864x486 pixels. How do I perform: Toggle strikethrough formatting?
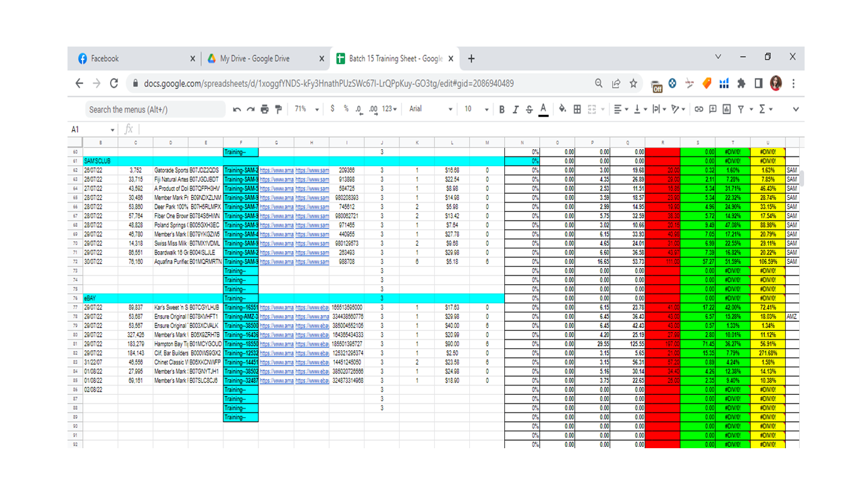click(529, 109)
